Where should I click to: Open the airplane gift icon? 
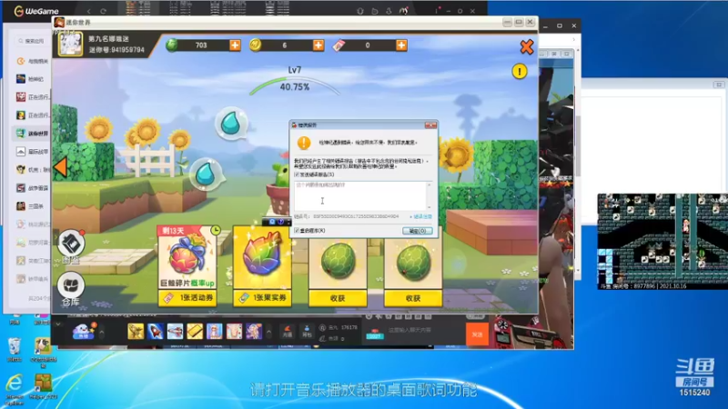(x=175, y=332)
